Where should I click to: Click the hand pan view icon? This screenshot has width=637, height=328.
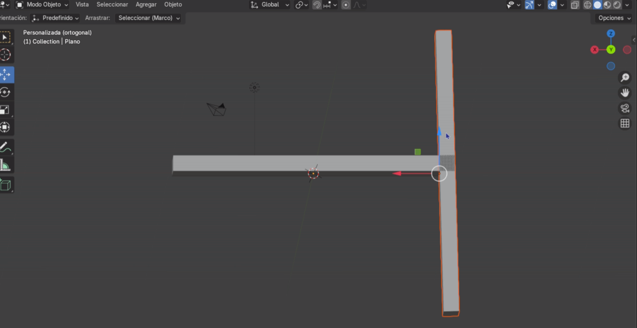coord(625,93)
